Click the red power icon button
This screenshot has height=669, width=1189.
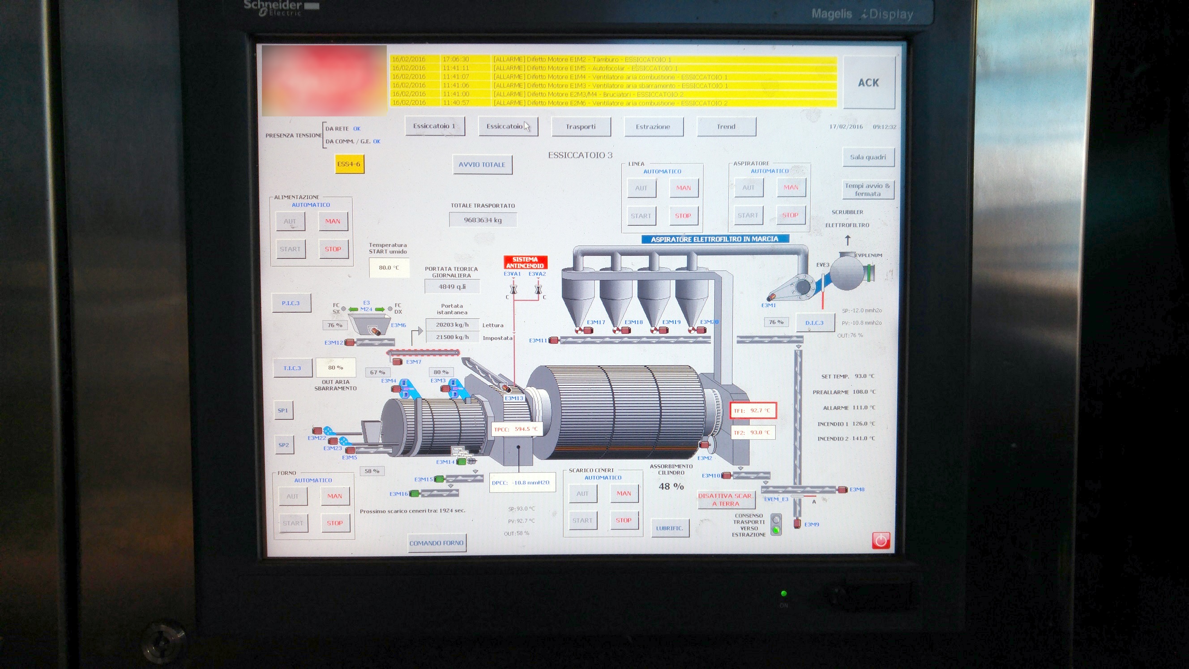[x=881, y=540]
